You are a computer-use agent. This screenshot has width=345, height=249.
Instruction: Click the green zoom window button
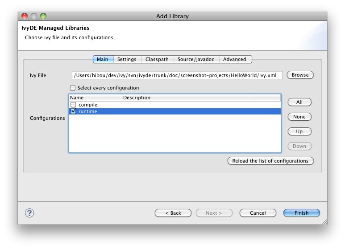click(x=43, y=16)
